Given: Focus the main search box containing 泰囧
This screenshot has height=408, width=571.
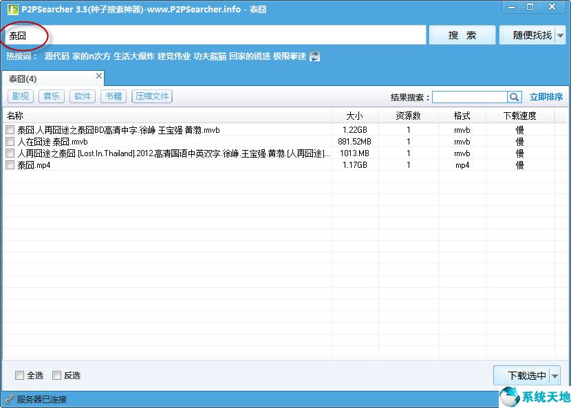Looking at the screenshot, I should [215, 35].
